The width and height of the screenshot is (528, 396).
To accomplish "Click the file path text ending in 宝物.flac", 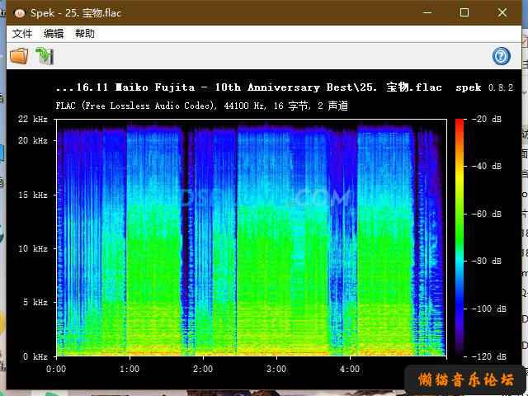I will [x=248, y=87].
